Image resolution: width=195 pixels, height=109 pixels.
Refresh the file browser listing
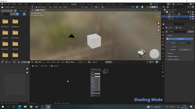[11, 11]
